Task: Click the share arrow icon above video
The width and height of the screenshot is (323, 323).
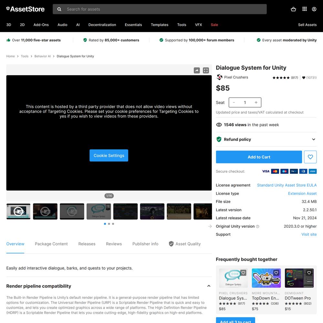Action: point(197,70)
